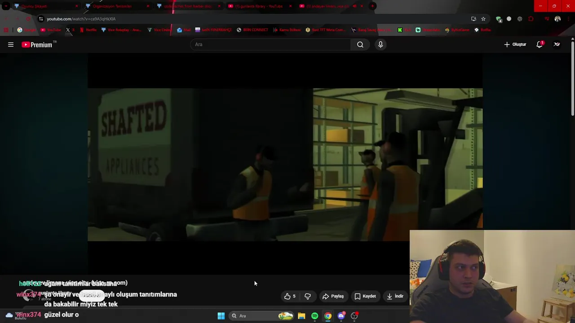
Task: Start voice search with microphone icon
Action: (x=380, y=44)
